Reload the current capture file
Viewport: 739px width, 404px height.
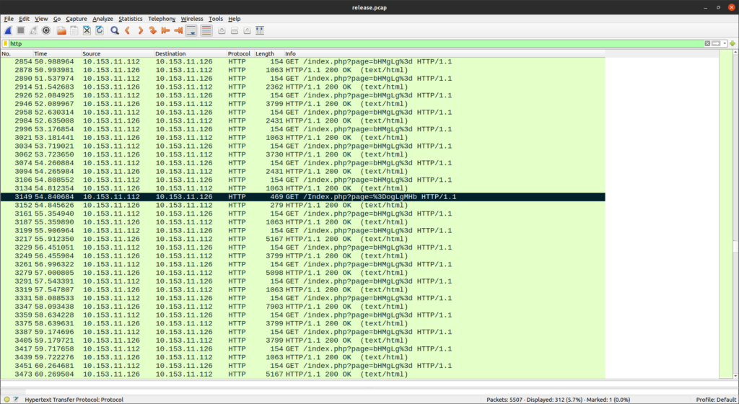(x=99, y=31)
